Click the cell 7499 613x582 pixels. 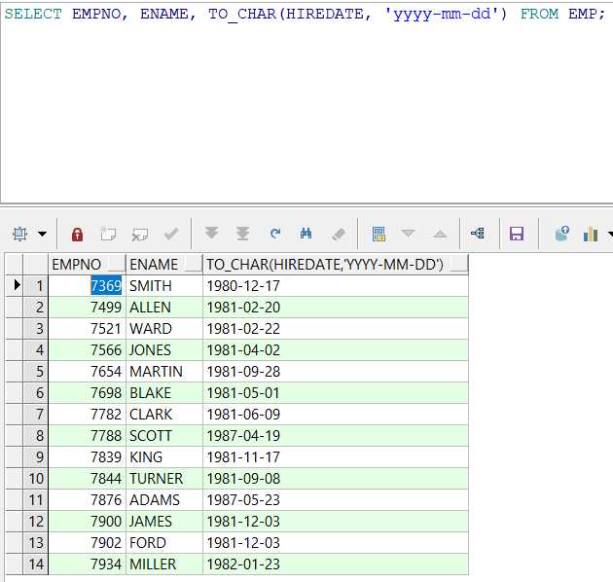pos(88,308)
